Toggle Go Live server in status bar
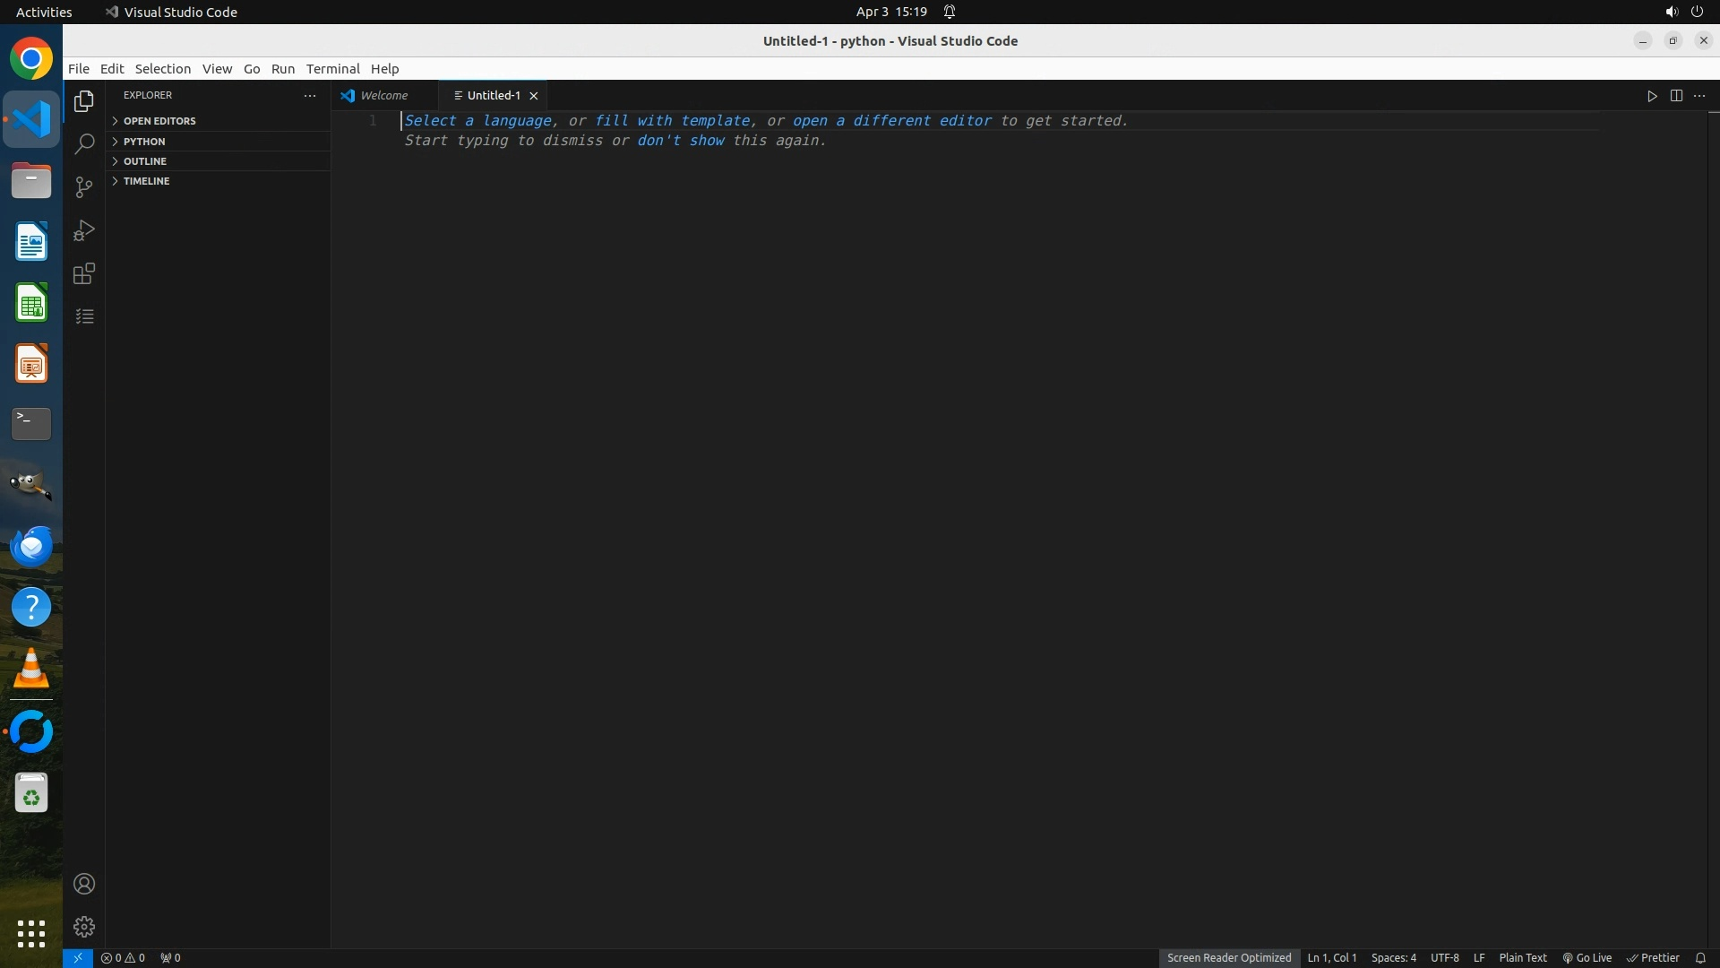Image resolution: width=1720 pixels, height=968 pixels. pyautogui.click(x=1587, y=958)
